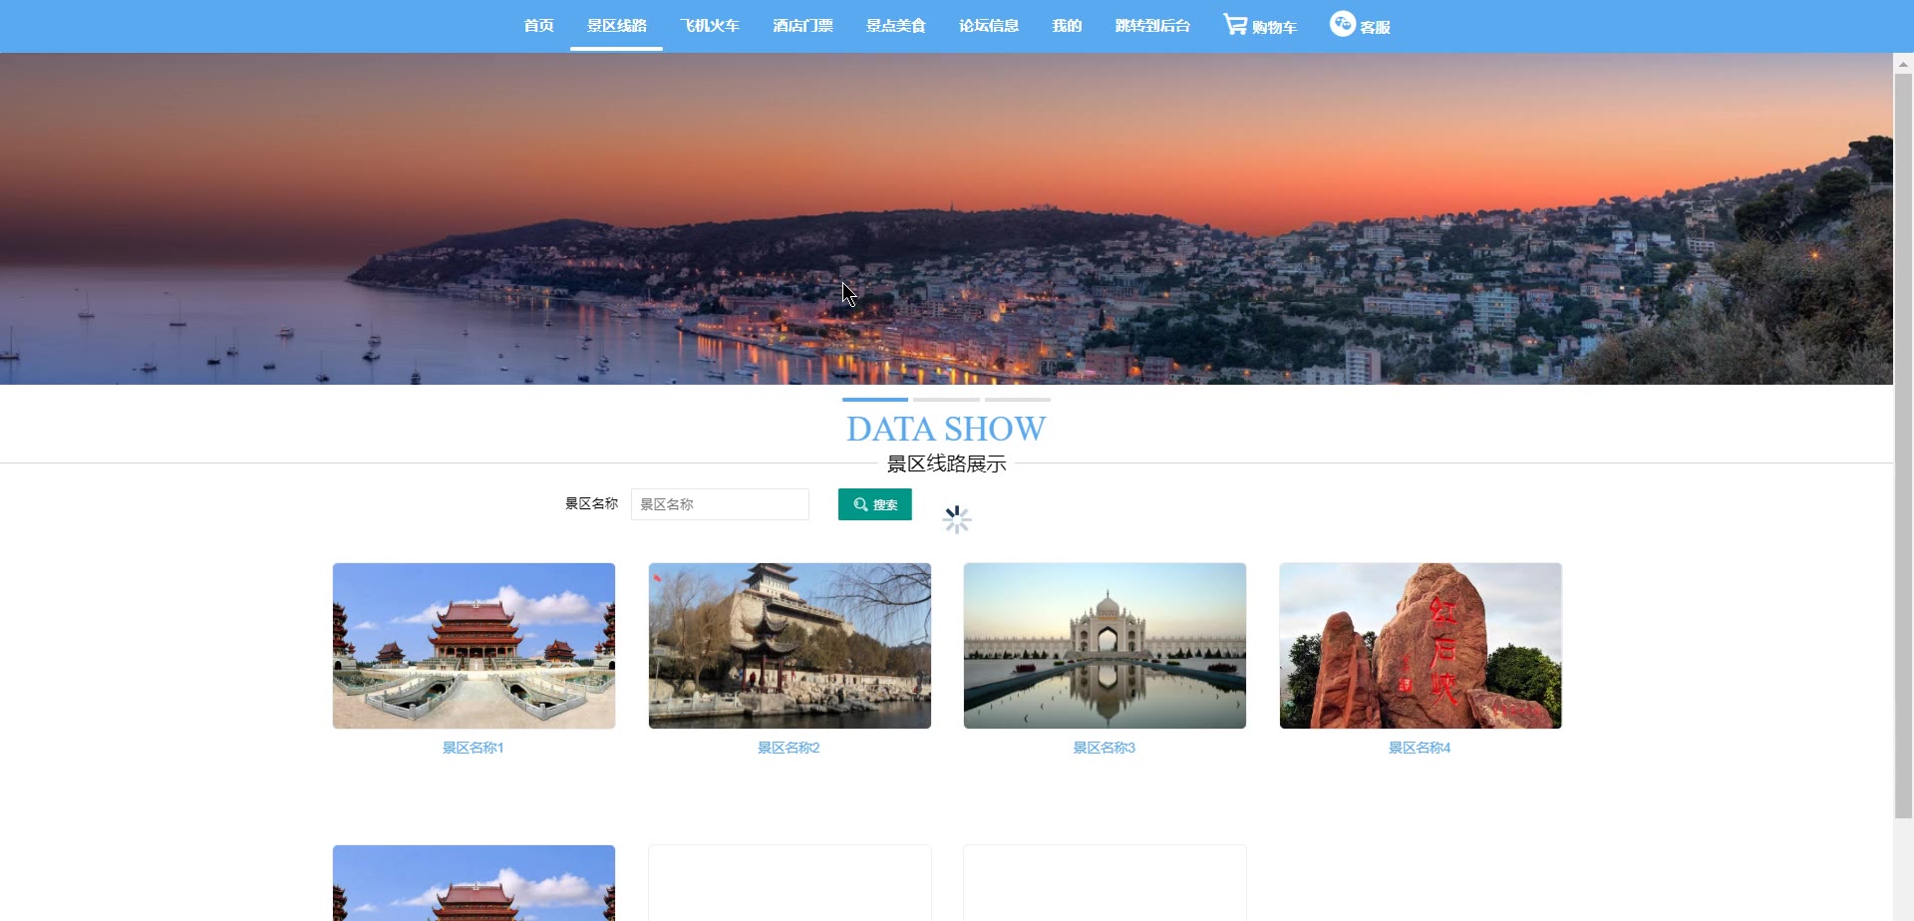
Task: Click the vertical scrollbar thumb
Action: tap(1903, 446)
